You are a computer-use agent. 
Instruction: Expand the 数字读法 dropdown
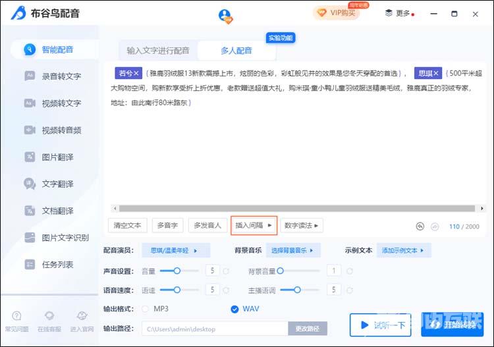[302, 225]
